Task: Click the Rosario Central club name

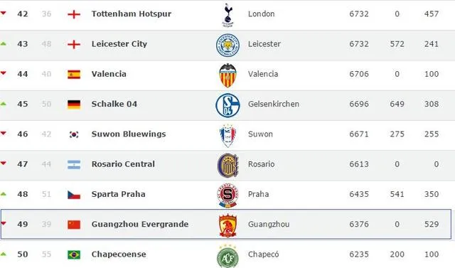Action: (123, 164)
